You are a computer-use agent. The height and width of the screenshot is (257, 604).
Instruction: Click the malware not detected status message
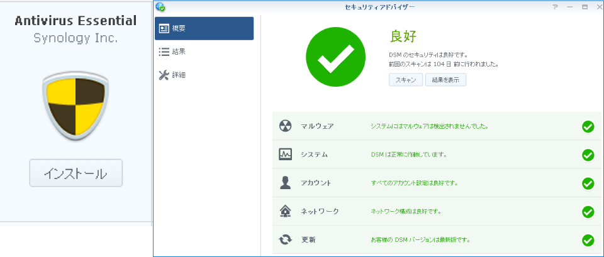[x=430, y=126]
